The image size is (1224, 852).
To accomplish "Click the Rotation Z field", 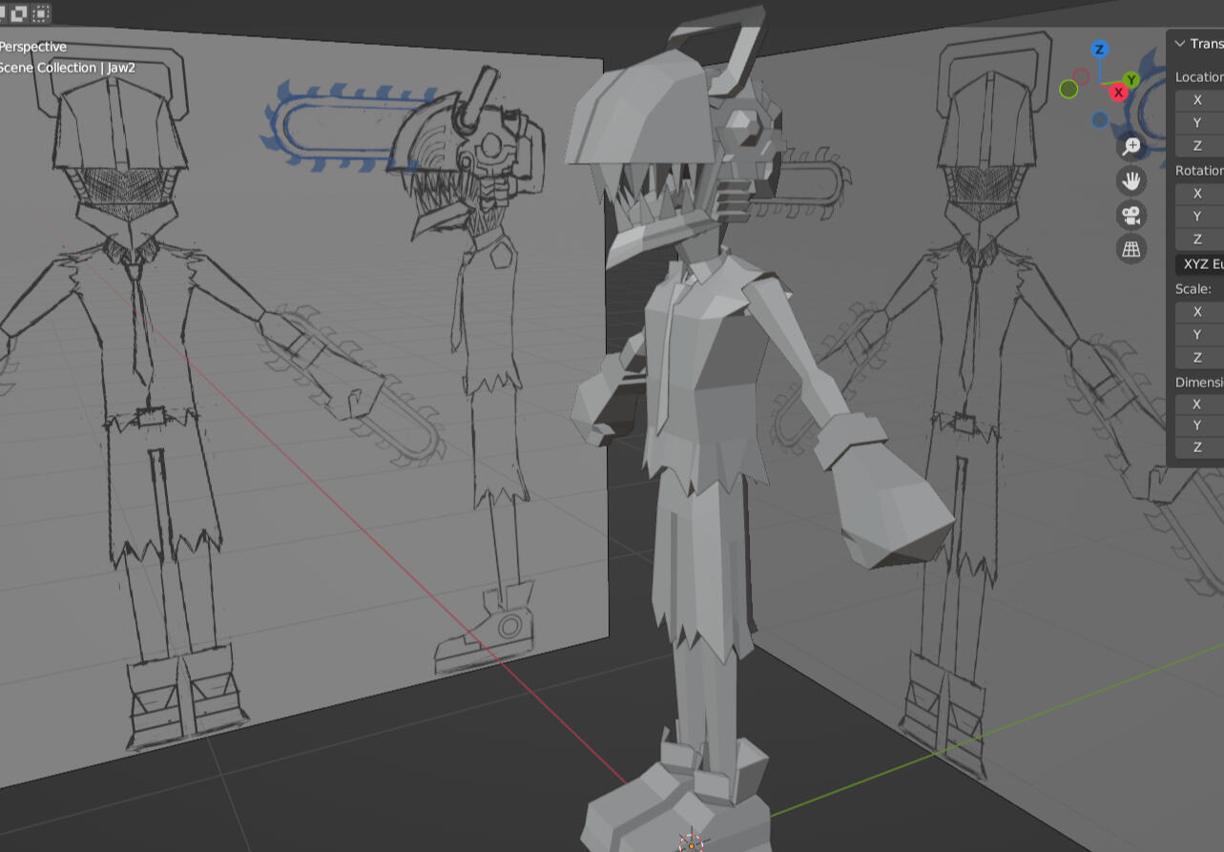I will (1198, 239).
